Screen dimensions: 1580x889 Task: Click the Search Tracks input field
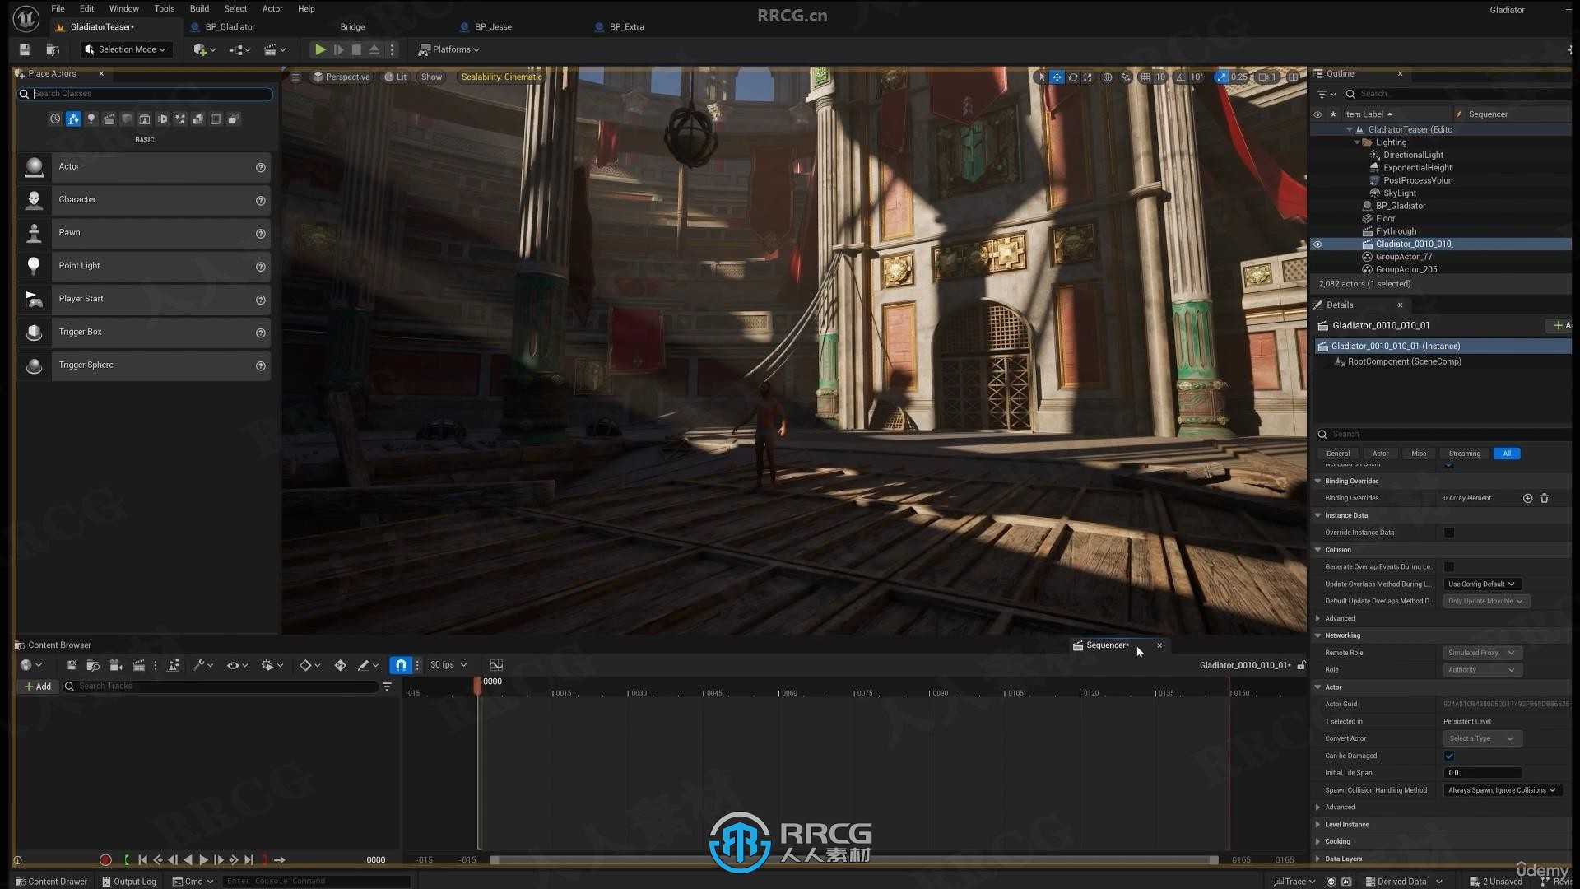(221, 687)
